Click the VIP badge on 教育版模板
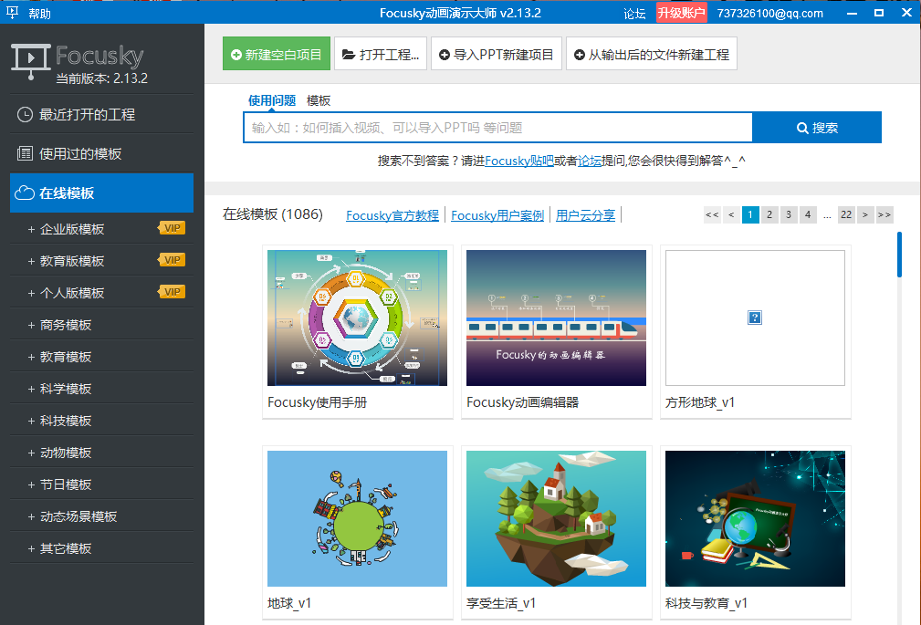The image size is (921, 625). tap(172, 260)
